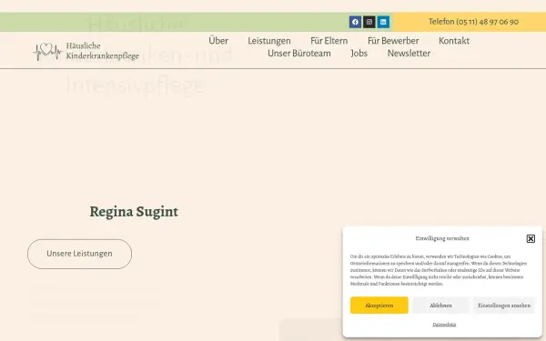Open the Newsletter menu item

(x=409, y=54)
